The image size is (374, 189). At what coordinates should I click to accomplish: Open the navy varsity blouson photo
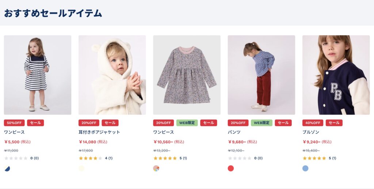pyautogui.click(x=336, y=75)
